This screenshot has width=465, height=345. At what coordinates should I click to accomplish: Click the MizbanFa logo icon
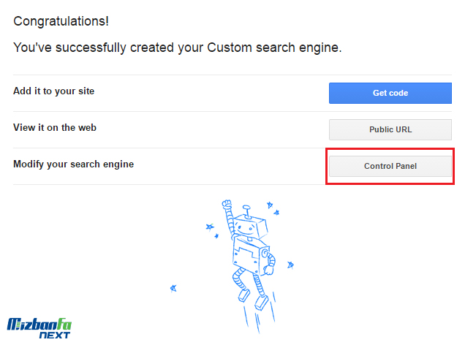point(39,324)
